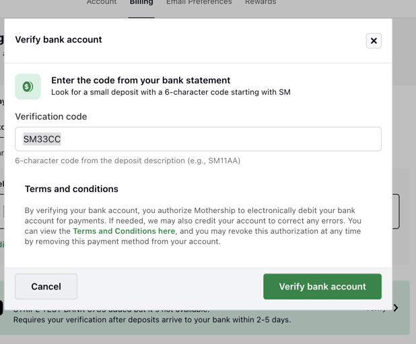The image size is (416, 344).
Task: Click the green Verify bank account button
Action: pyautogui.click(x=322, y=286)
